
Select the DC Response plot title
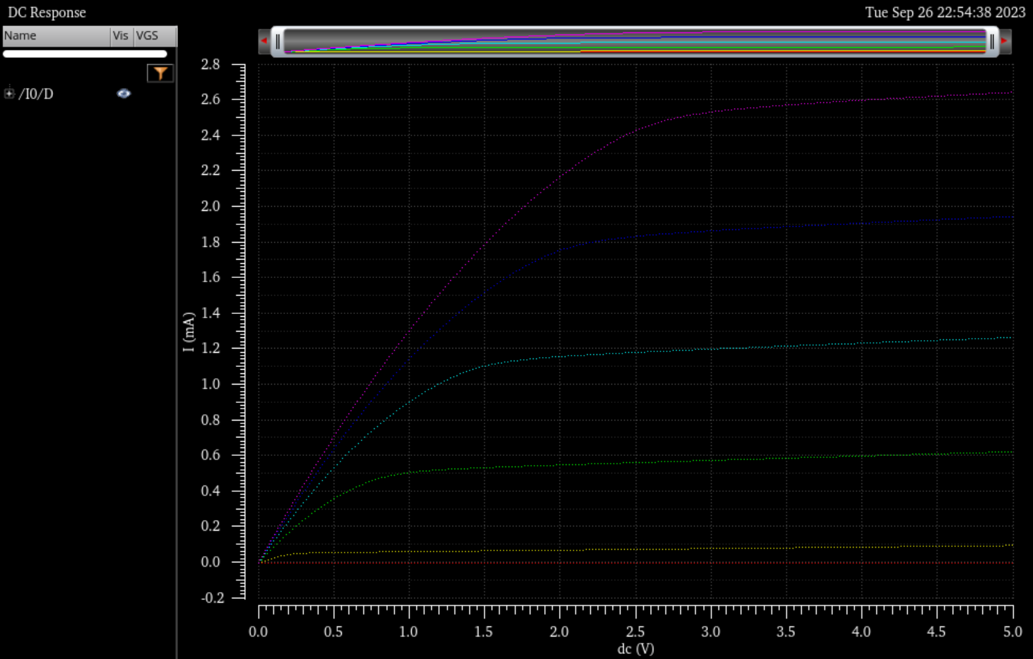click(x=47, y=13)
